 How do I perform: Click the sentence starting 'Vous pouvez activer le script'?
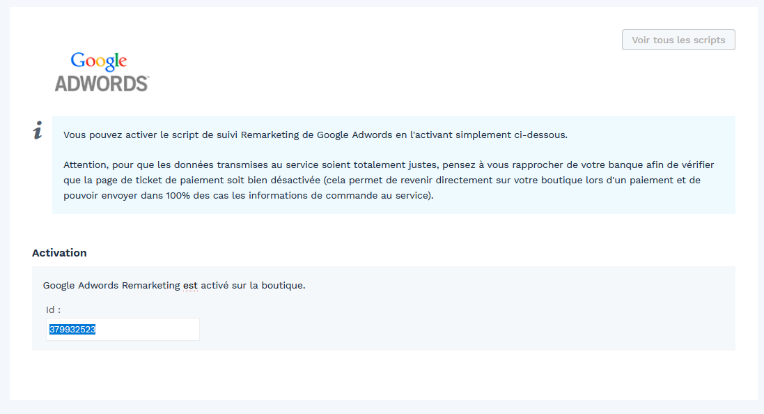(315, 135)
